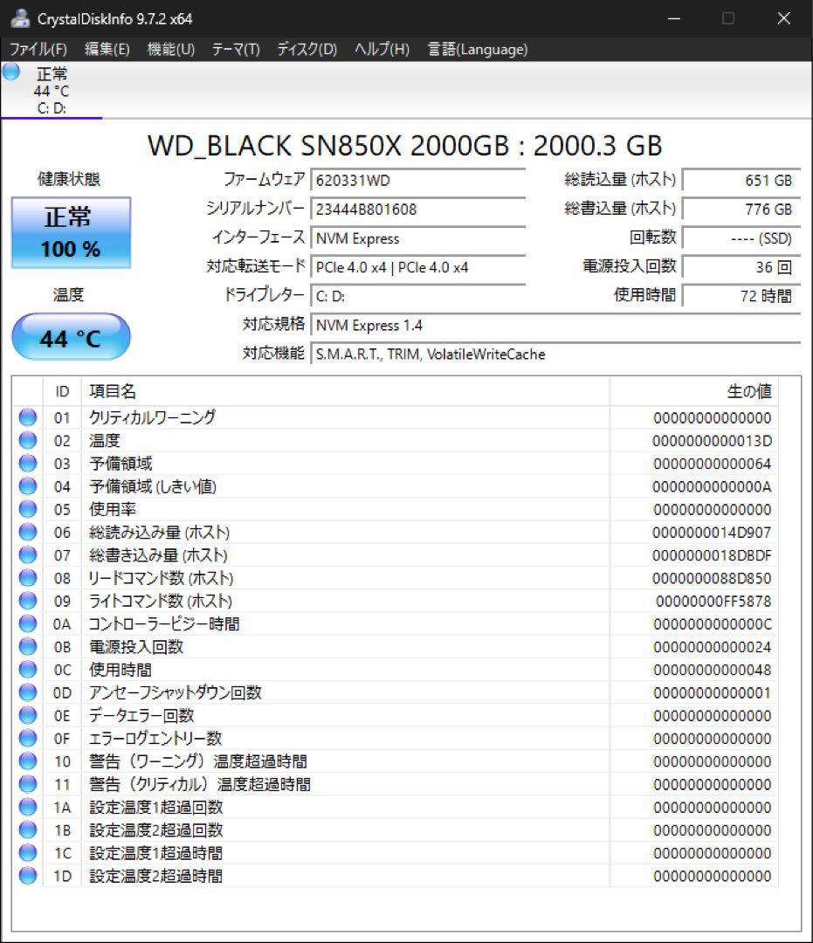This screenshot has width=813, height=943.
Task: Click the blue dot next to 設定温度2超過時間
Action: coord(27,876)
